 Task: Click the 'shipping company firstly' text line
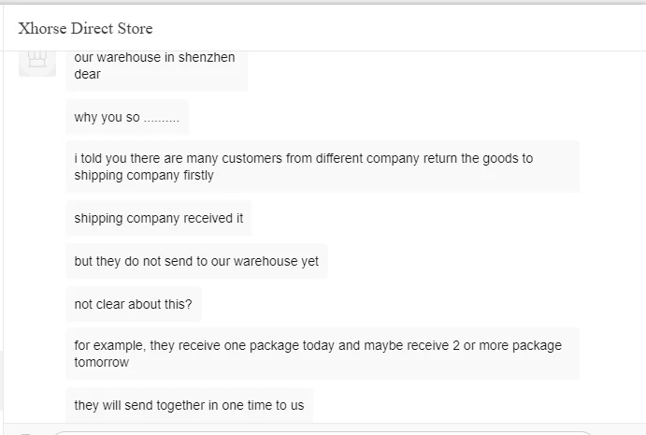pyautogui.click(x=144, y=175)
